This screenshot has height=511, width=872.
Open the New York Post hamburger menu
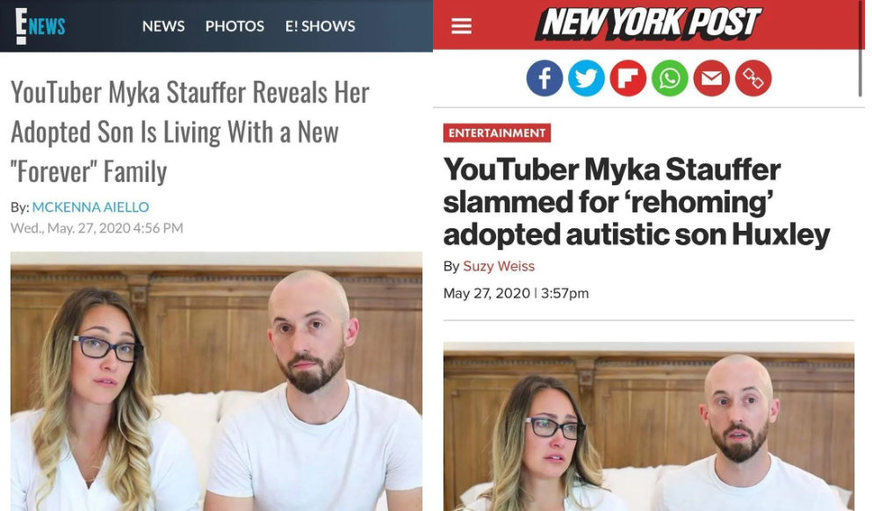pos(461,26)
